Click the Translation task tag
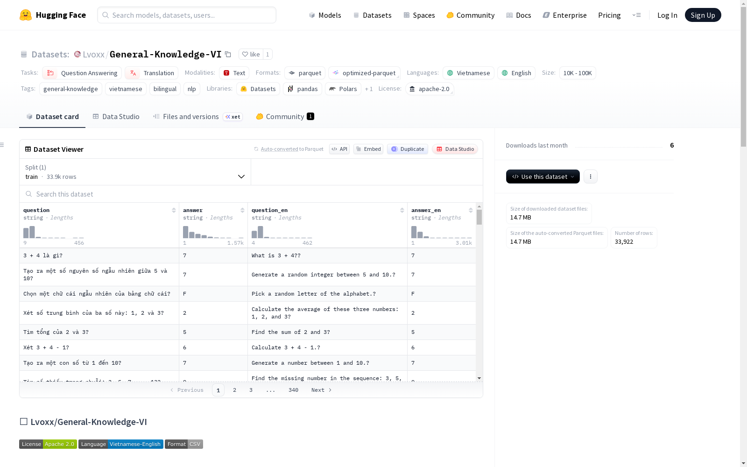 pyautogui.click(x=152, y=73)
